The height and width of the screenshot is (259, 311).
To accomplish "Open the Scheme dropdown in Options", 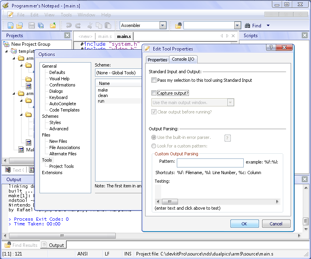I will coord(117,73).
